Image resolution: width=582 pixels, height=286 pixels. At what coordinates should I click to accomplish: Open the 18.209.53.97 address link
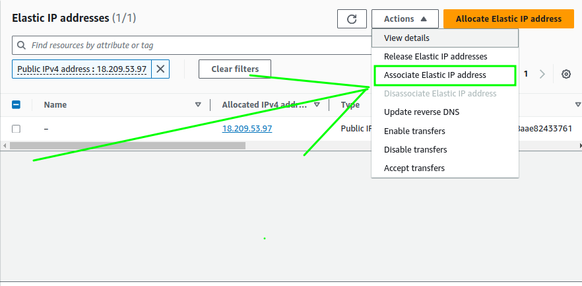click(x=247, y=129)
